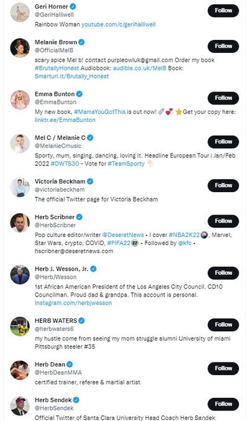Open the #BrutallyHonest hashtag
Screen dimensions: 246x421
(x=57, y=68)
